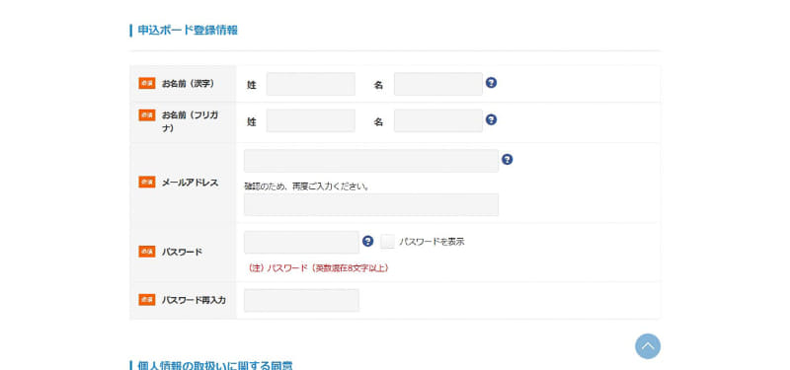Click the メールアドレス row label
Screen dimensions: 790x370
[x=190, y=183]
